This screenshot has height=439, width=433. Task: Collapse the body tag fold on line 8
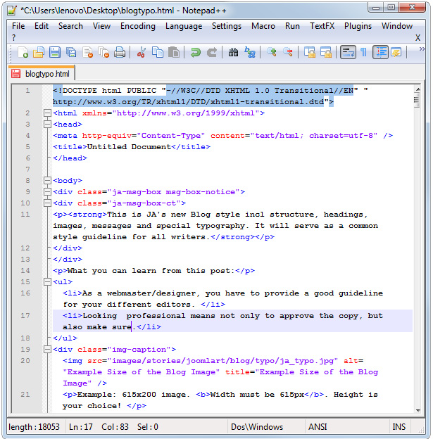coord(47,181)
